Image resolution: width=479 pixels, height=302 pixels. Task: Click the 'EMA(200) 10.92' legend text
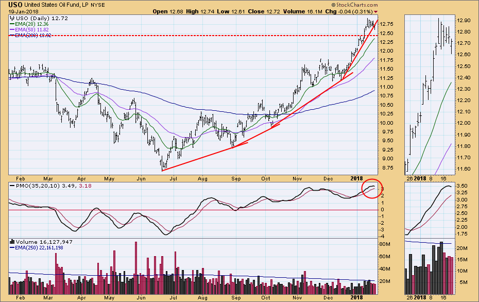[33, 36]
